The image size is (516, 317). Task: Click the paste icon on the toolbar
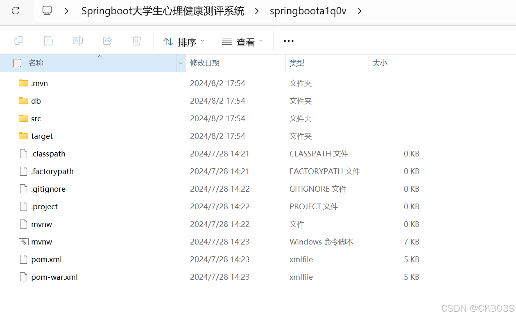48,41
